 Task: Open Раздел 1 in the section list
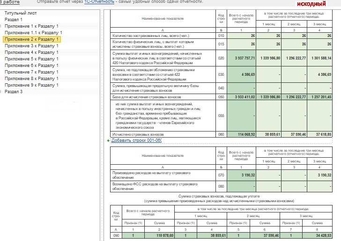click(14, 20)
